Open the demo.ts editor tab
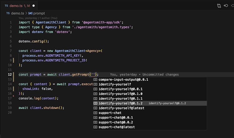This screenshot has width=234, height=138. (x=19, y=6)
